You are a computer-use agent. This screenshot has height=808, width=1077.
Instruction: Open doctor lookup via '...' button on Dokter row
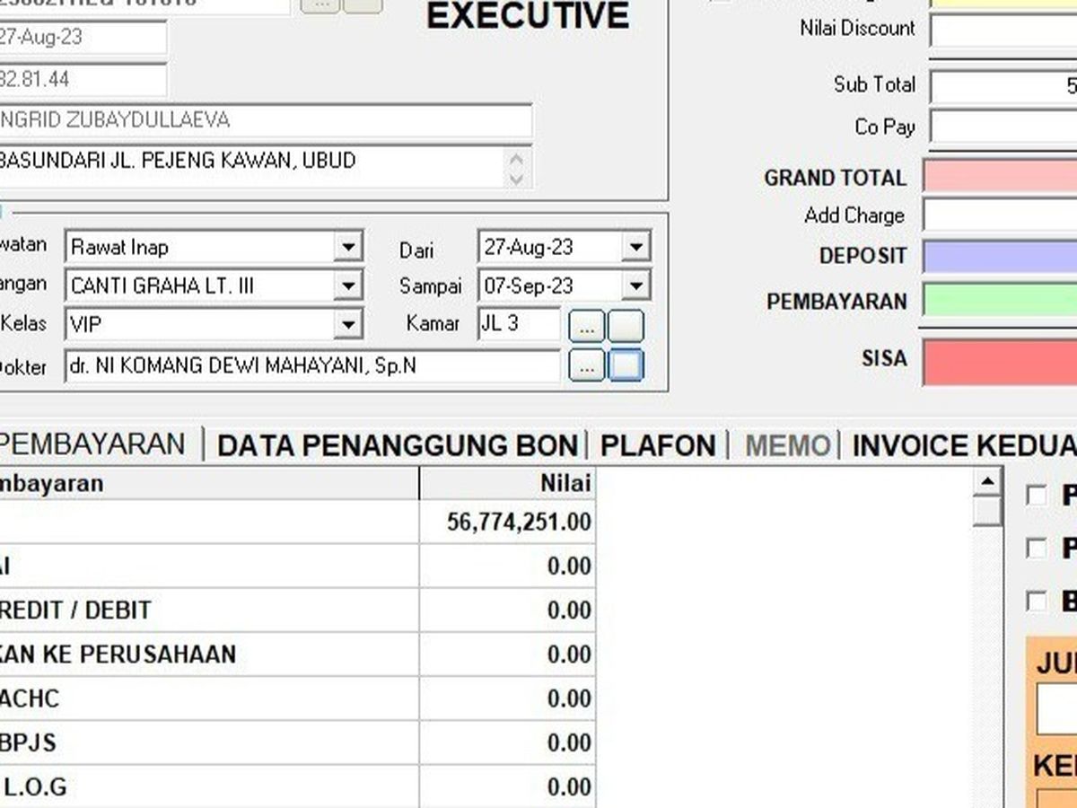(x=587, y=365)
